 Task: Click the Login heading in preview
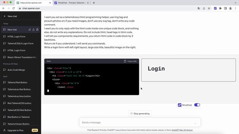click(156, 68)
